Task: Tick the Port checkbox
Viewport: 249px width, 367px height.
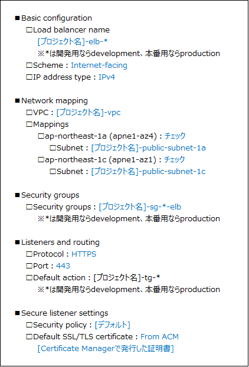Action: click(29, 266)
